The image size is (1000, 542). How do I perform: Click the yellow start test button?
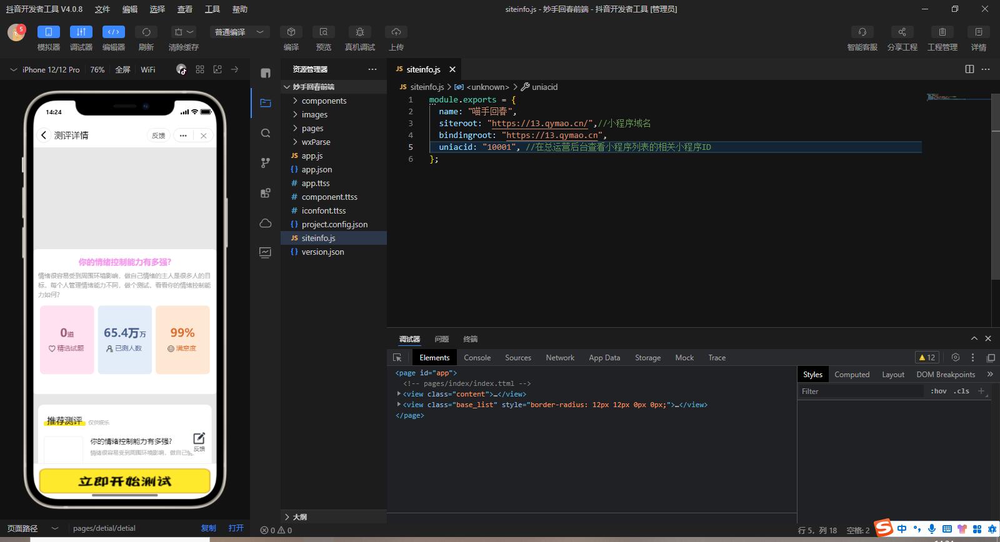(x=125, y=481)
